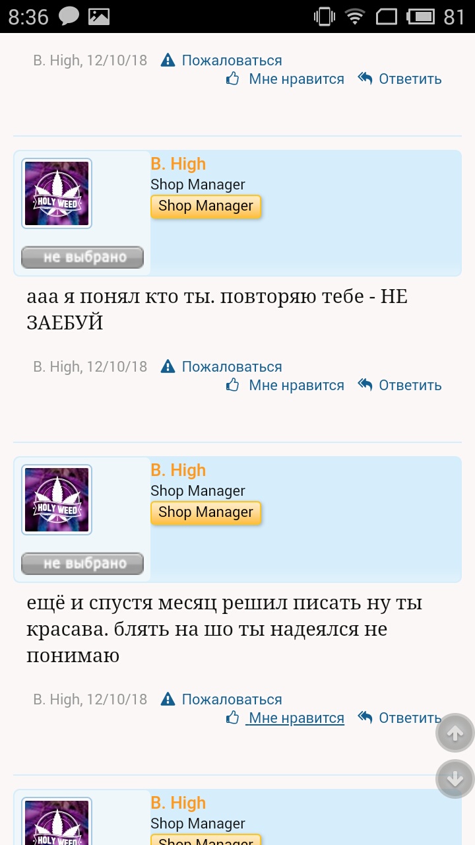
Task: Click 'не выбрано' badge in the first full post
Action: coord(82,257)
